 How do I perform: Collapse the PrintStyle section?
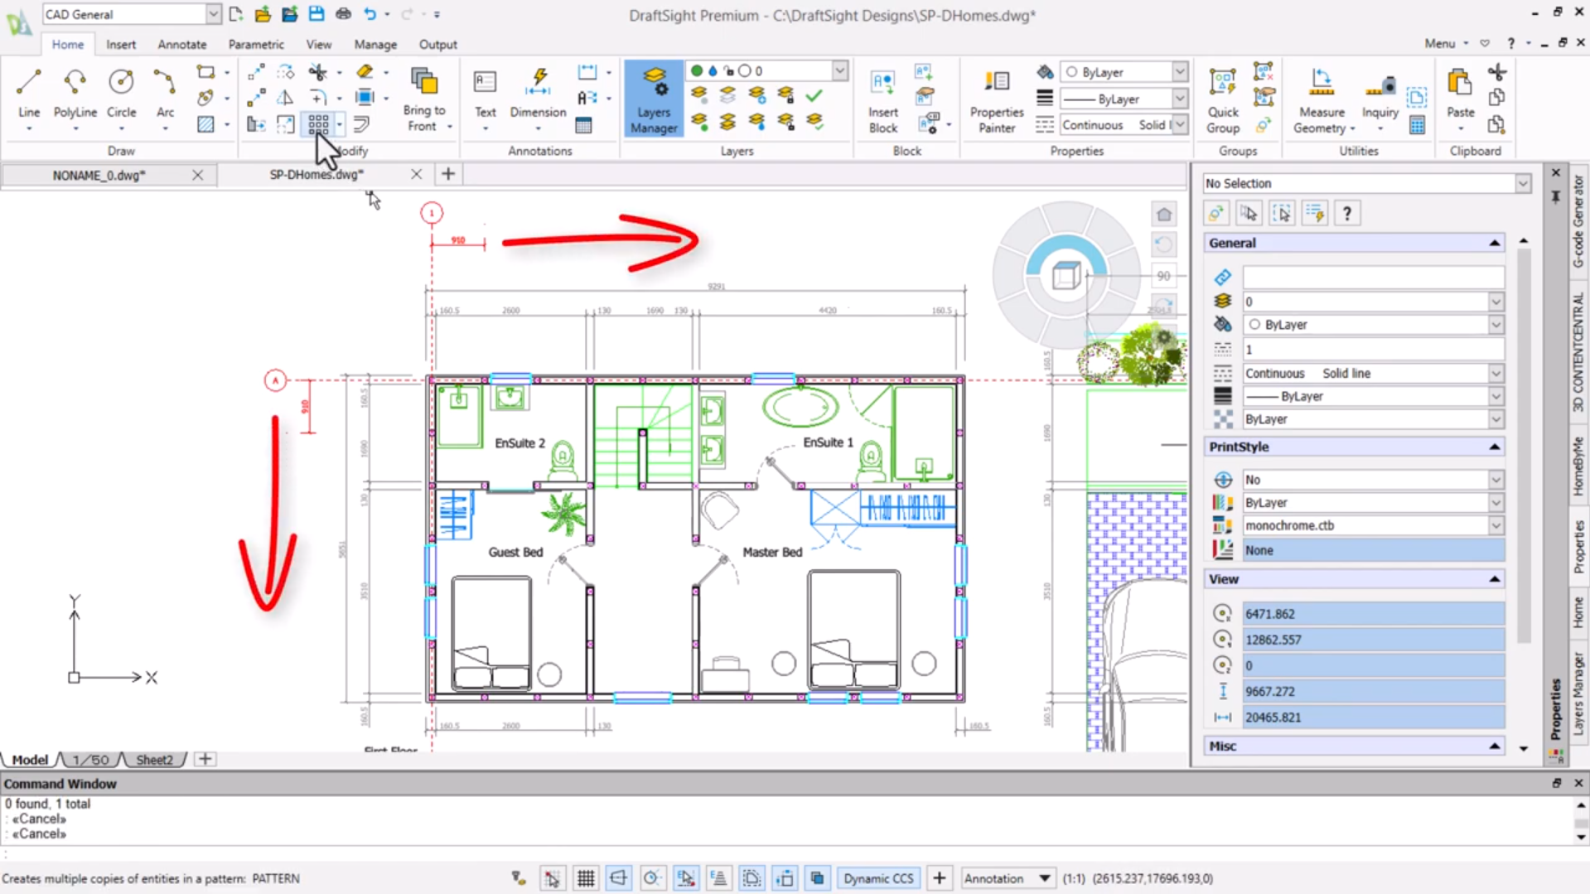point(1494,447)
